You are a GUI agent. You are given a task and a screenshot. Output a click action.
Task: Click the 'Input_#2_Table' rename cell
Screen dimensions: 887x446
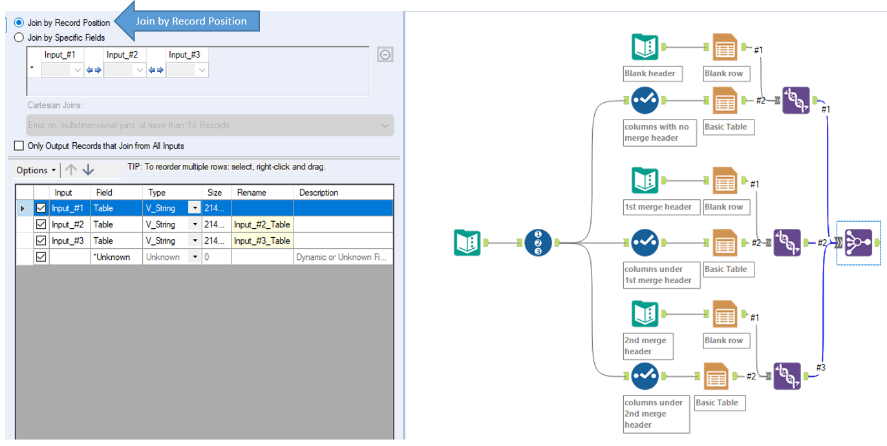262,224
